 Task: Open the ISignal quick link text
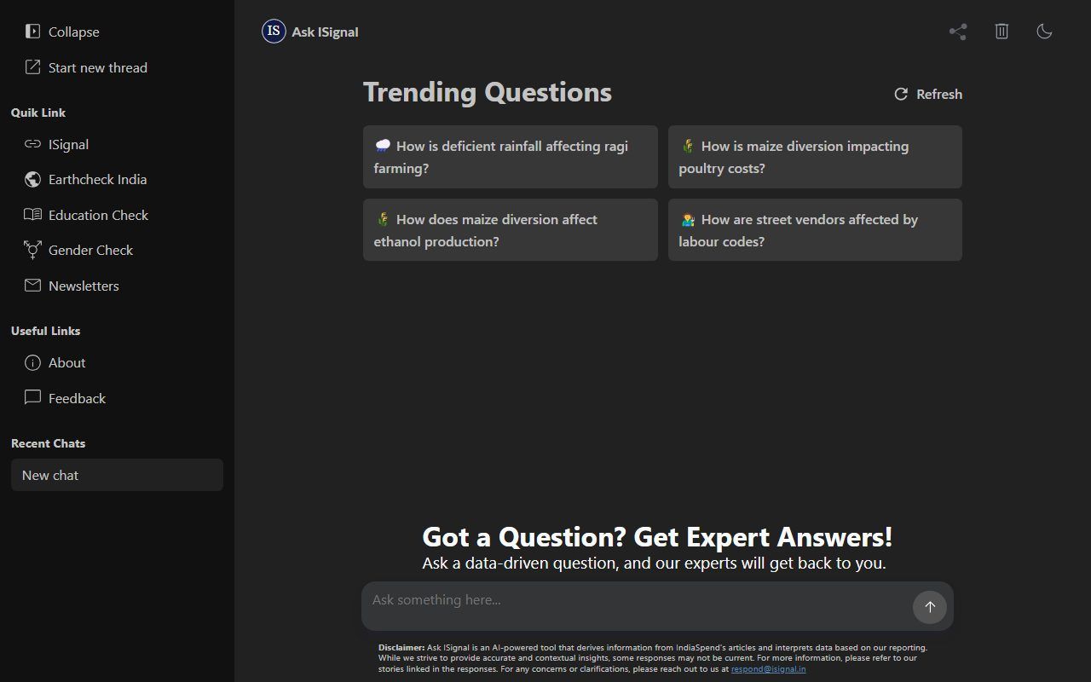coord(68,144)
